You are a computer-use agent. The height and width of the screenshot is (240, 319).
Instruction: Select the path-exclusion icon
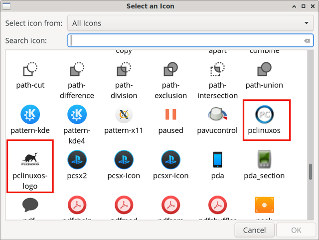tap(170, 69)
